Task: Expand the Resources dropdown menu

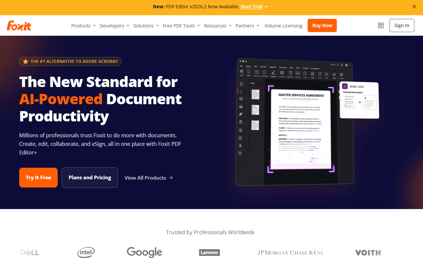Action: coord(218,26)
